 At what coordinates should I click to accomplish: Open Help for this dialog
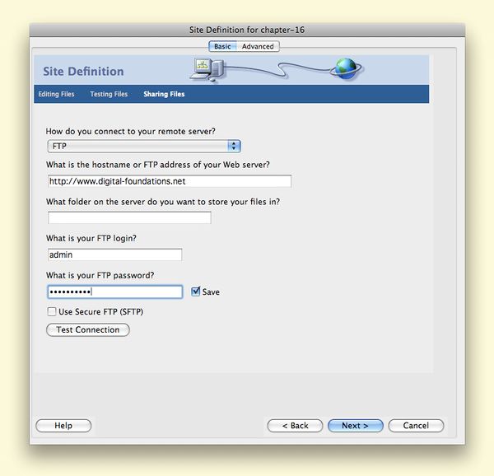pyautogui.click(x=63, y=426)
